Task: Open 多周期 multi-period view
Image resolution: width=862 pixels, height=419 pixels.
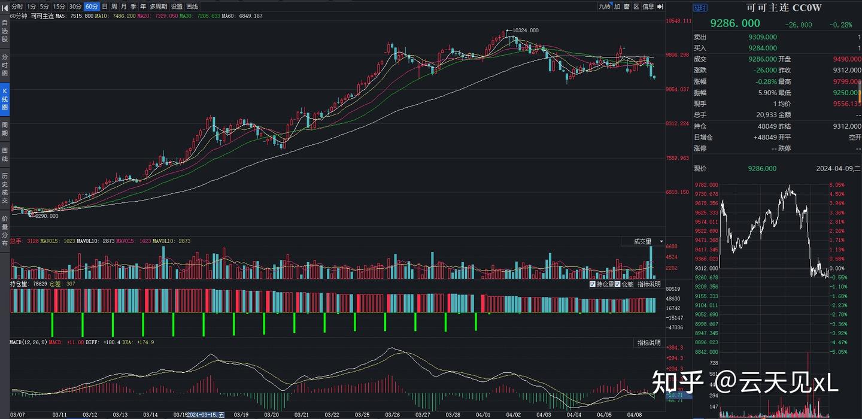Action: pyautogui.click(x=159, y=7)
